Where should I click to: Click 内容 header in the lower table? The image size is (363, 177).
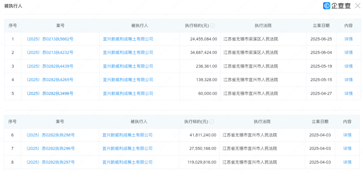click(x=347, y=122)
